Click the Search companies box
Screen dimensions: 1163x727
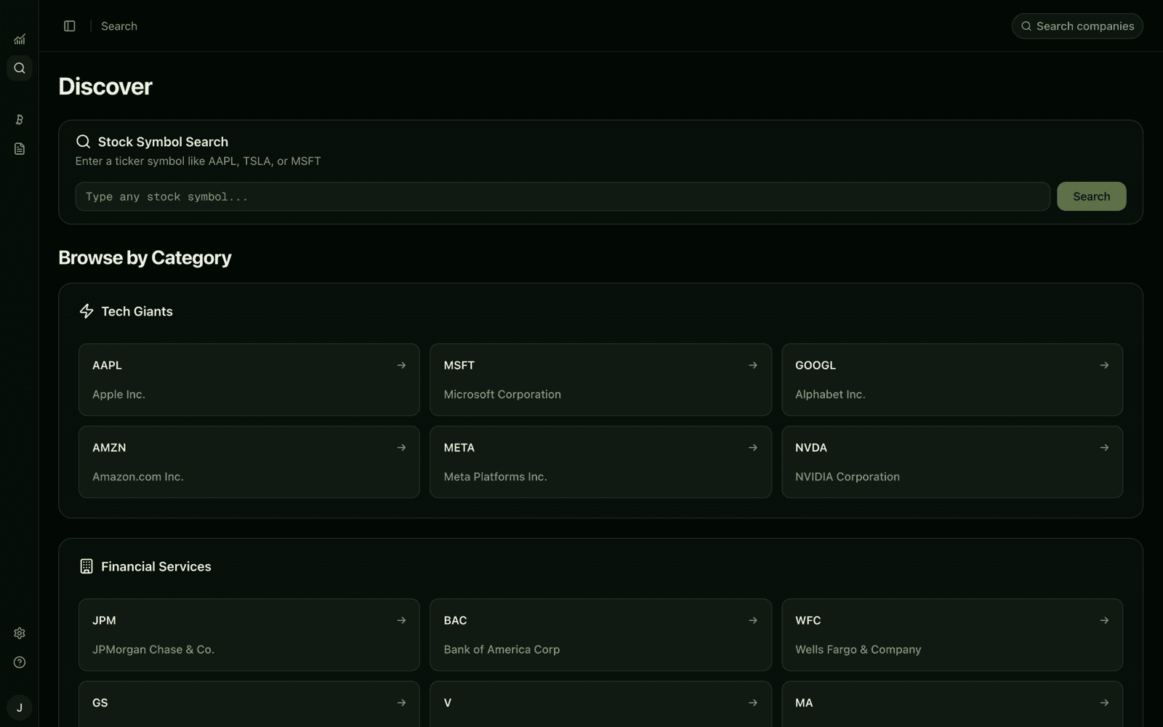coord(1077,26)
